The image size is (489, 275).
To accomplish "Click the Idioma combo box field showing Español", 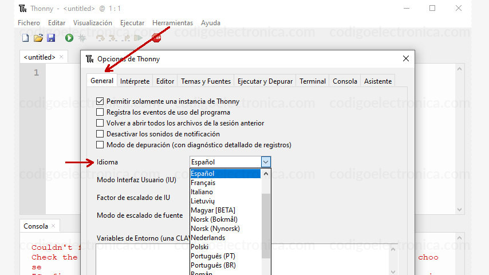I will [226, 162].
